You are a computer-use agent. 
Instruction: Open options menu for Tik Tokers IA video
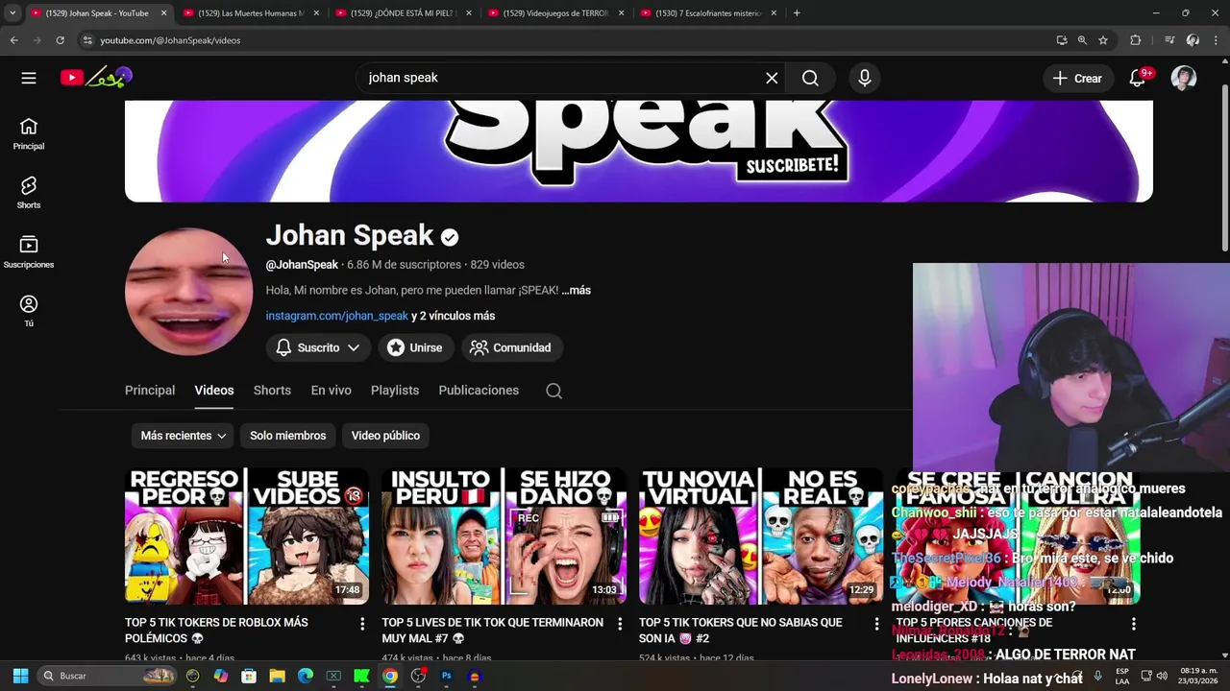click(x=876, y=624)
